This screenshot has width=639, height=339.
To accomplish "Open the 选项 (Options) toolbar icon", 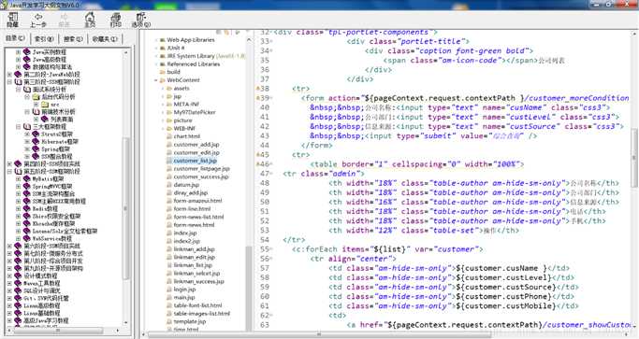I will [141, 20].
